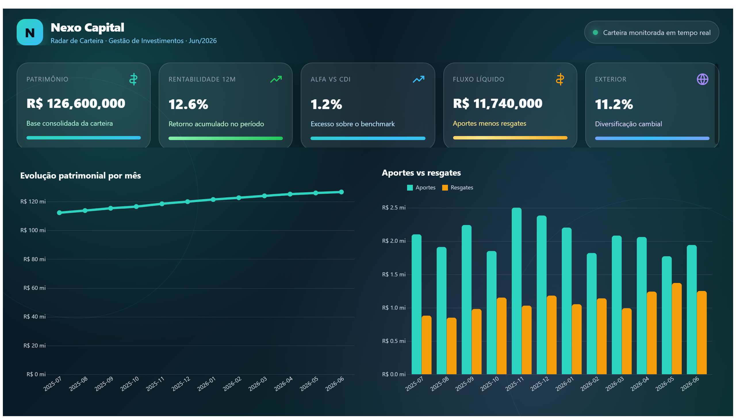Click the Alfa vs CDI progress bar
Image resolution: width=736 pixels, height=419 pixels.
[x=368, y=138]
